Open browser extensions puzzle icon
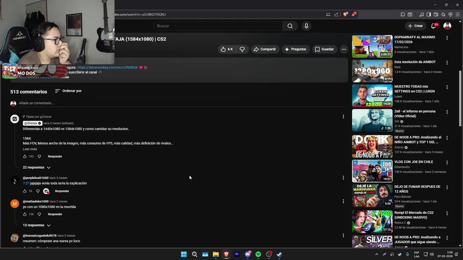This screenshot has width=463, height=260. pos(403,14)
